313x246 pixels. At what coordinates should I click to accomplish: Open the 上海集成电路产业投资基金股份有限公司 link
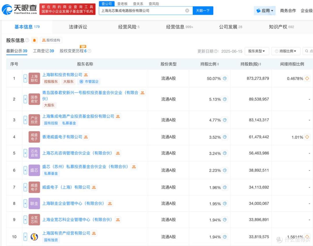pos(78,116)
